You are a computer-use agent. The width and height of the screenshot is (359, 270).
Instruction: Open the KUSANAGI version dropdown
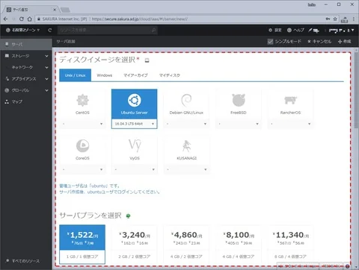coord(186,169)
